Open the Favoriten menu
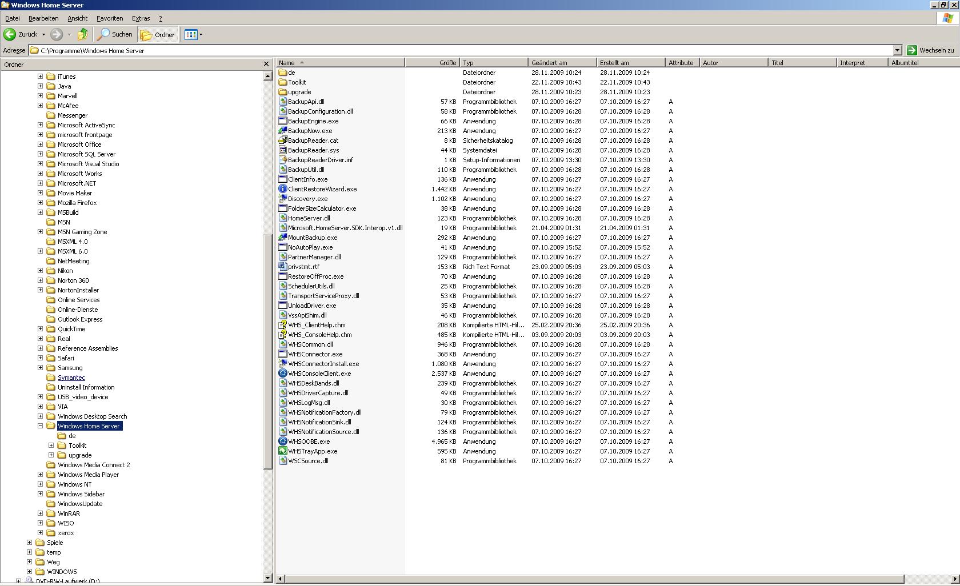 109,18
